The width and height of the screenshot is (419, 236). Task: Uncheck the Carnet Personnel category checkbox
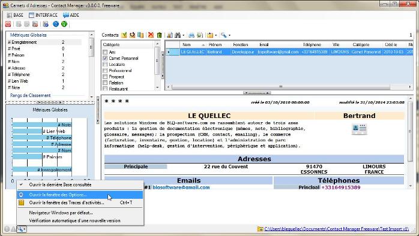click(105, 58)
